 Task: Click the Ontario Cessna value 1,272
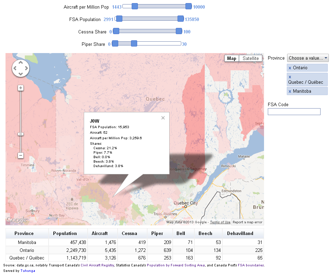coord(140,250)
